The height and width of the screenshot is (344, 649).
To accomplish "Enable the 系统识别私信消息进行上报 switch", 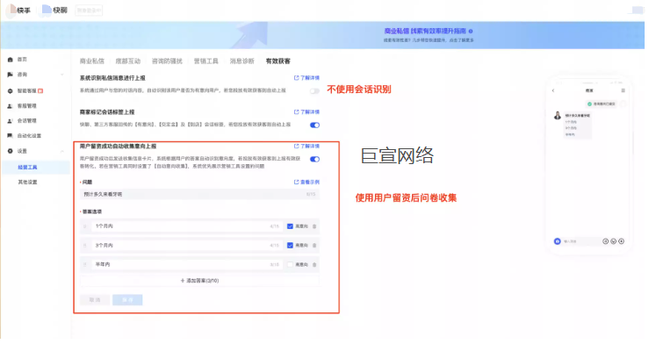I will (314, 91).
